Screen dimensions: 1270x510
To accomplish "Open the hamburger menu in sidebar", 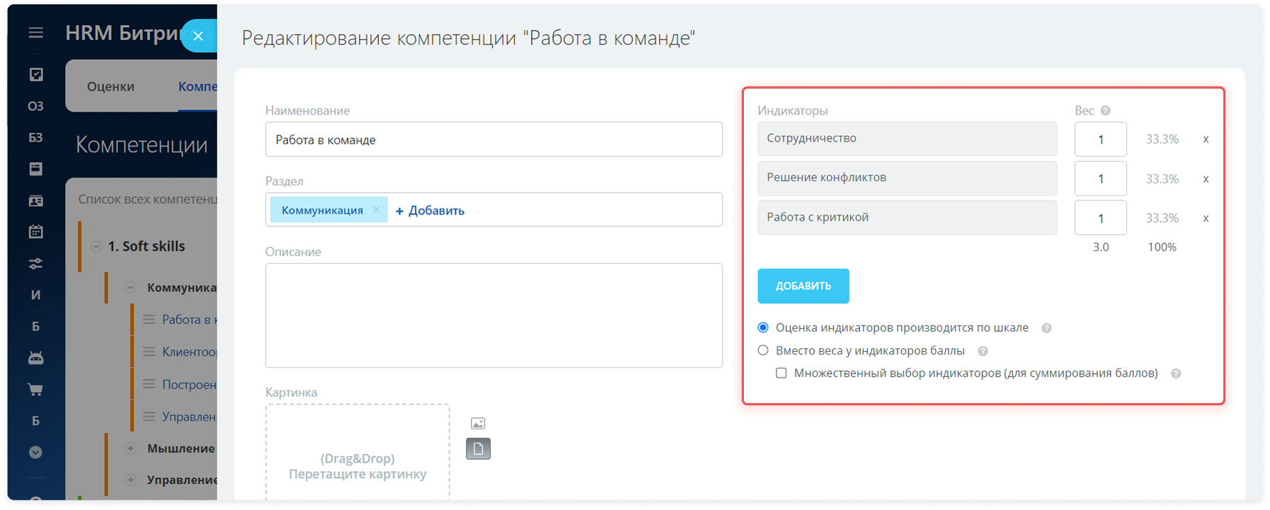I will point(36,33).
